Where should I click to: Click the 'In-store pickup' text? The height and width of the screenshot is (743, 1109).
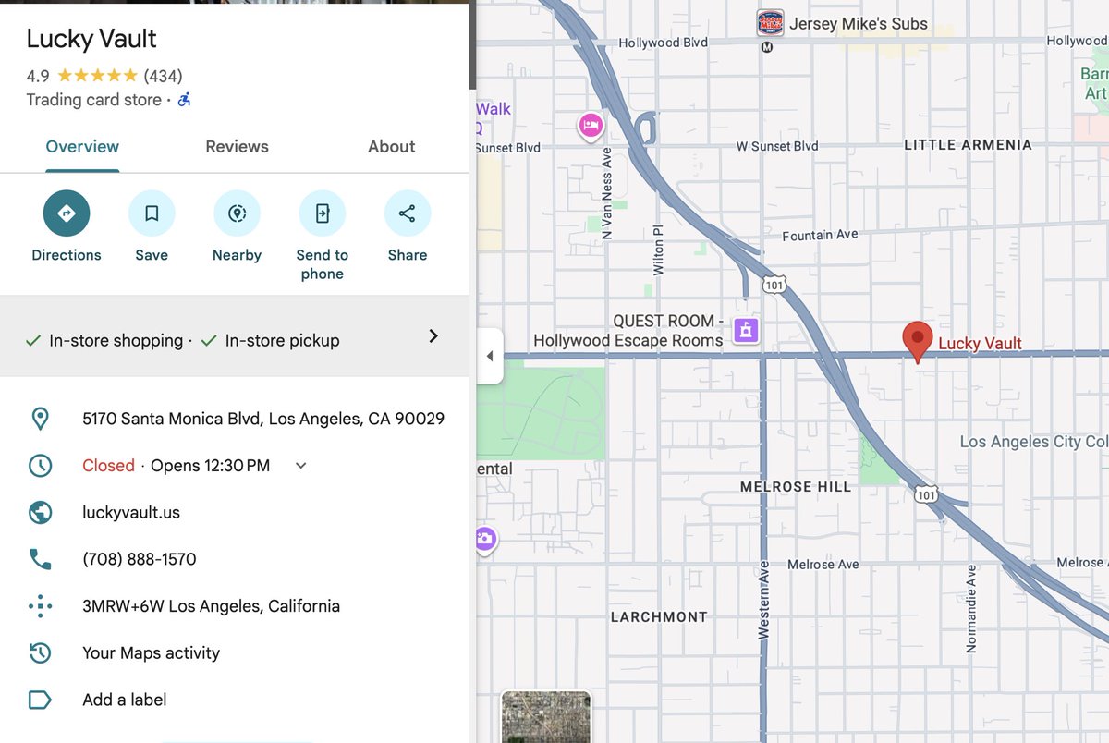[282, 340]
